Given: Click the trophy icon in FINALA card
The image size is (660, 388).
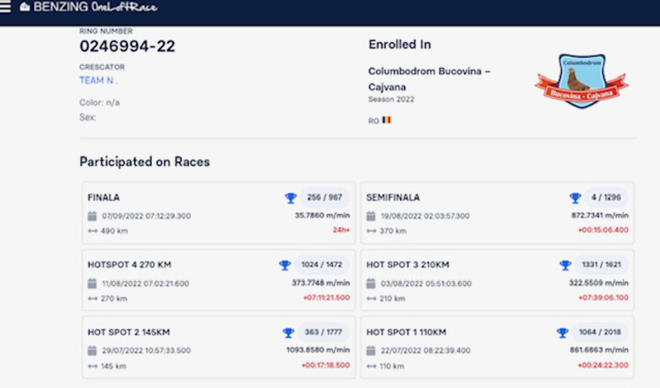Looking at the screenshot, I should coord(290,198).
